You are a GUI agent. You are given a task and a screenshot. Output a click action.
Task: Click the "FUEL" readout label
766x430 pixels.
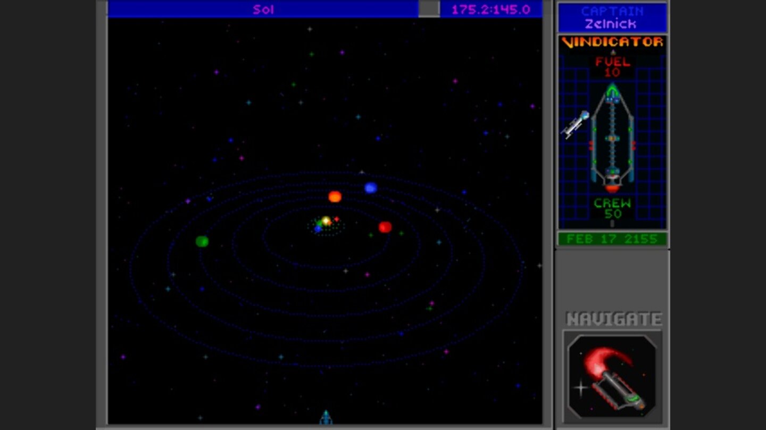coord(613,62)
